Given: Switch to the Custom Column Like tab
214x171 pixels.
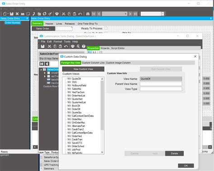Looking at the screenshot, I should (93, 63).
